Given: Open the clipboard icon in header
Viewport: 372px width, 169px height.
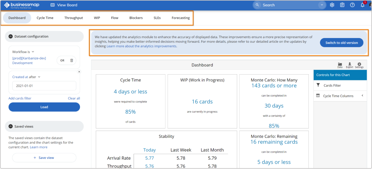Looking at the screenshot, I should click(x=342, y=5).
